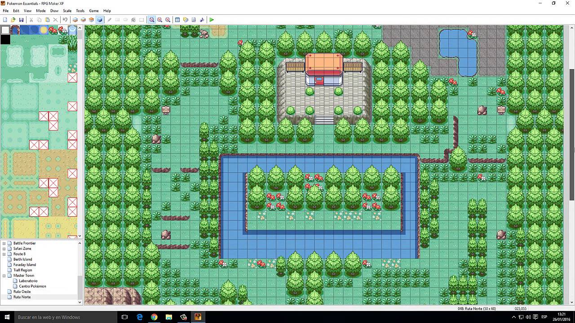The image size is (575, 323).
Task: Click the map editor vertical scrollbar thumb
Action: click(x=572, y=135)
